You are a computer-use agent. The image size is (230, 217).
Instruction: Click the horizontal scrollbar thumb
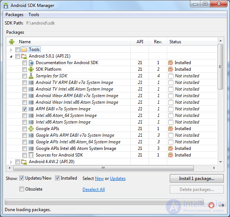[103, 168]
